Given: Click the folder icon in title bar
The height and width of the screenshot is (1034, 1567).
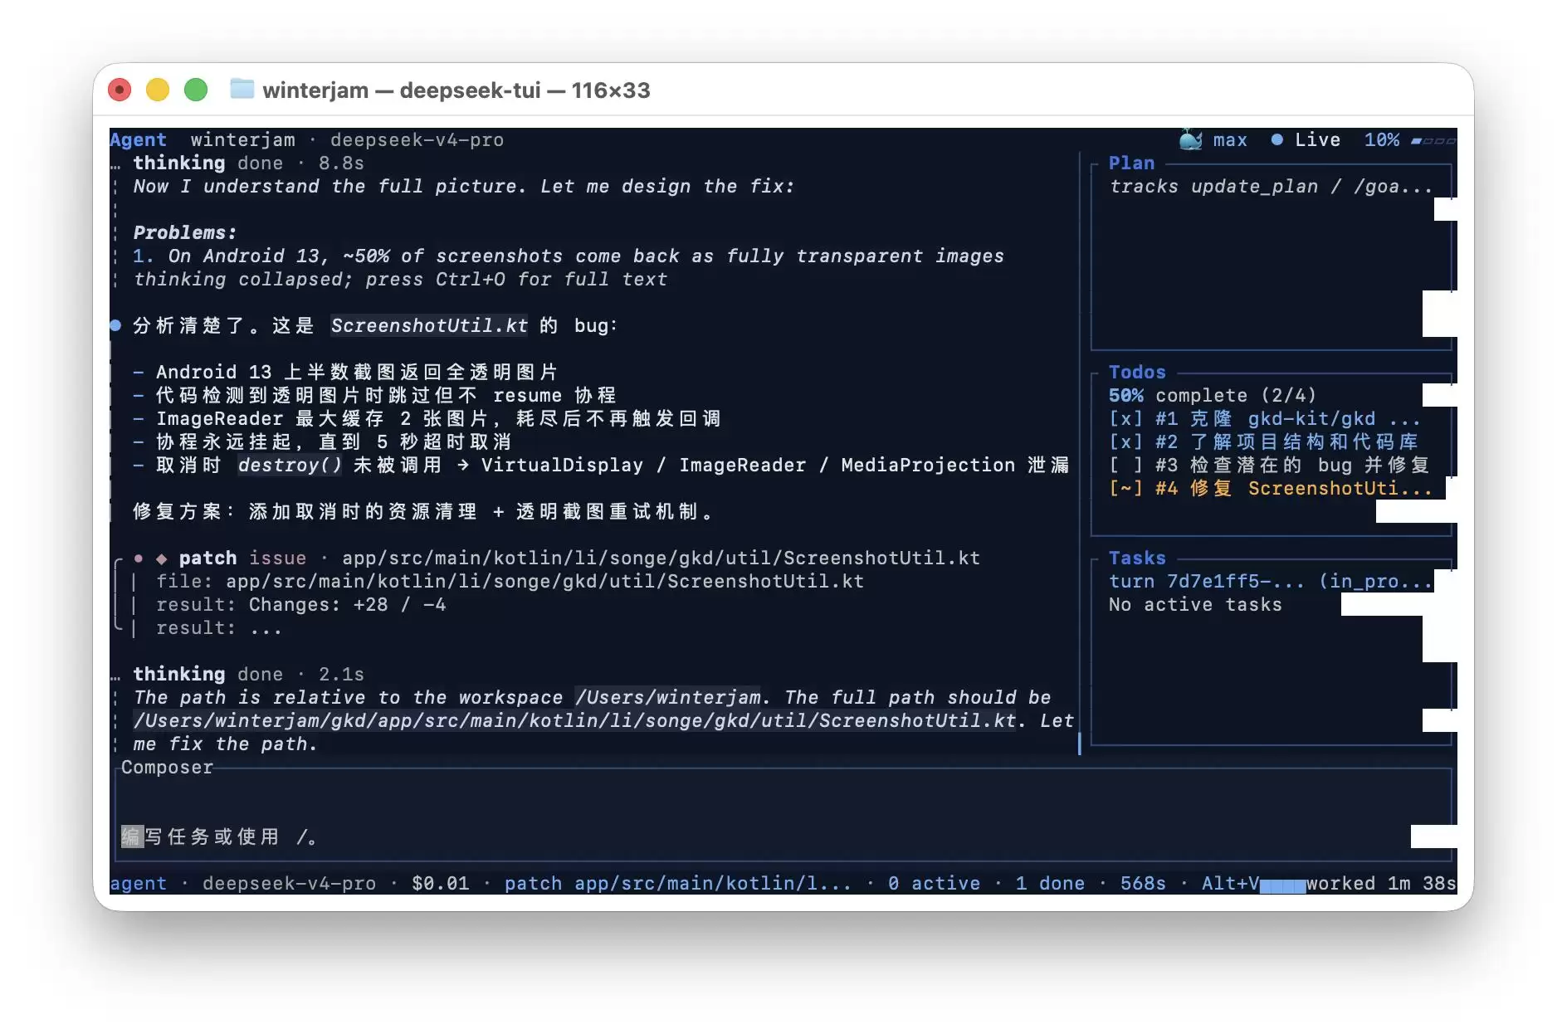Looking at the screenshot, I should point(242,89).
